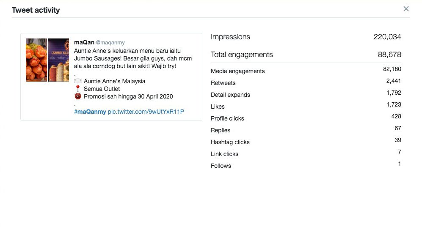Click the Profile clicks metric

pyautogui.click(x=227, y=118)
